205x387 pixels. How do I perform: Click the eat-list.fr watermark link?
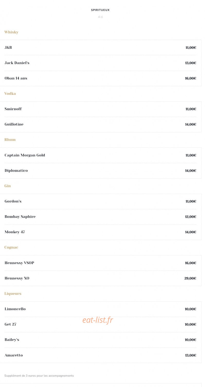[98, 320]
